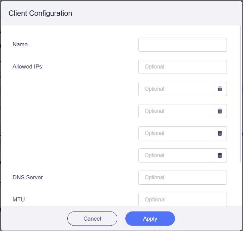
Task: Click the DNS Server label
Action: [x=27, y=177]
